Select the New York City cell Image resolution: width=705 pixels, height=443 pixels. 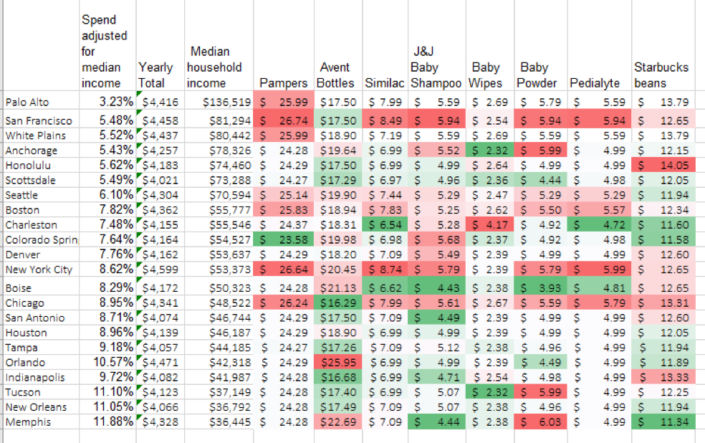41,269
